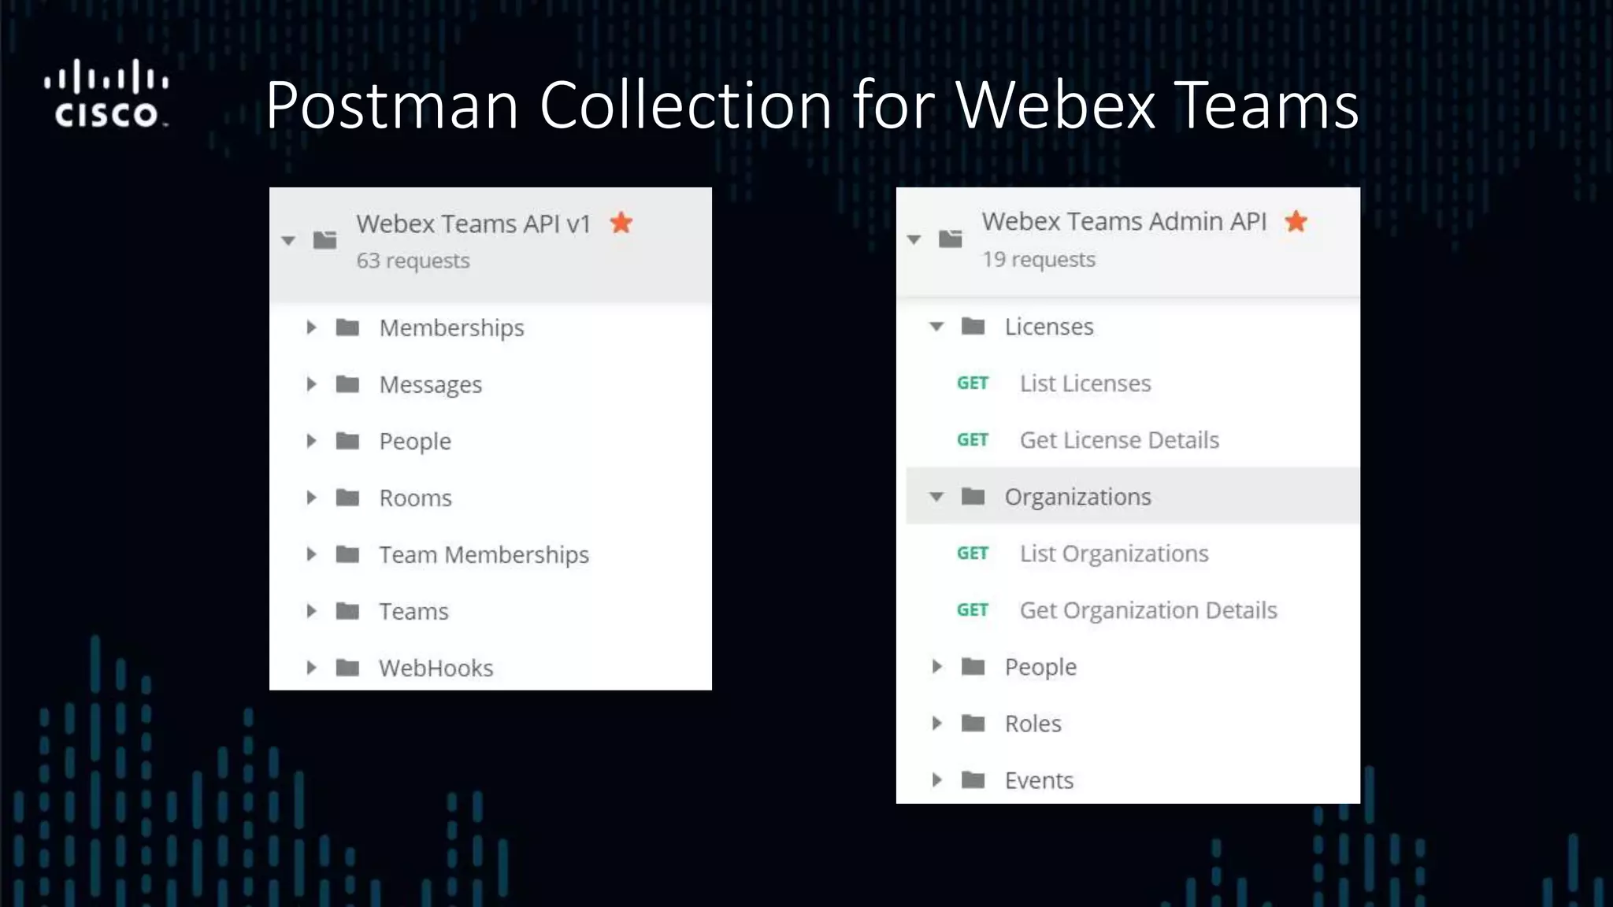Click the Webex Teams Admin API collection title
The width and height of the screenshot is (1613, 907).
pyautogui.click(x=1124, y=221)
